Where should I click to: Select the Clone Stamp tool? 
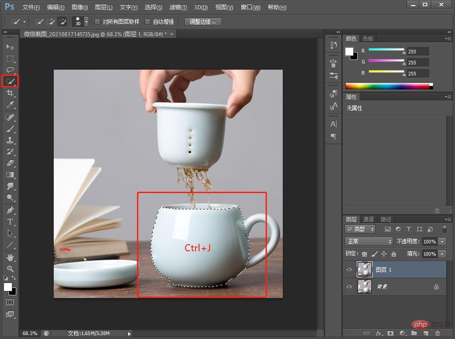10,140
